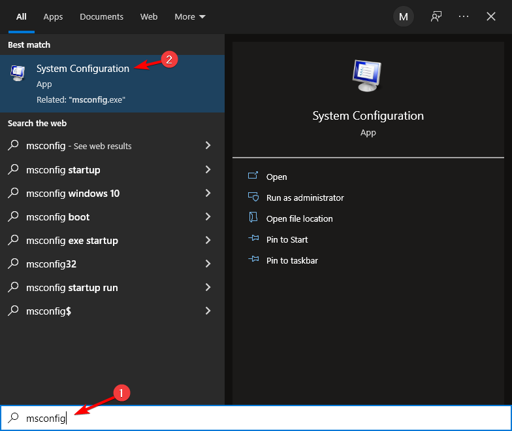Click search icon beside msconfig boot

[13, 216]
